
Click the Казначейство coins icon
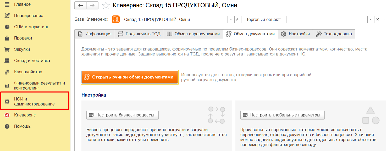click(7, 72)
